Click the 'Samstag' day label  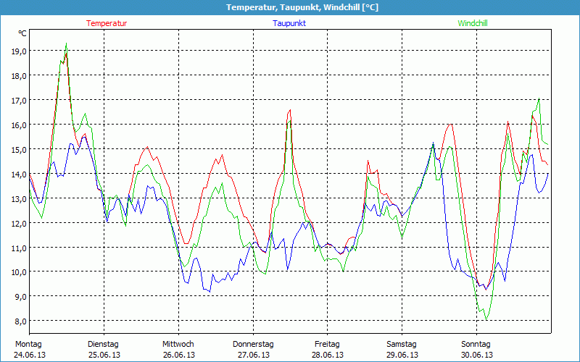[402, 345]
